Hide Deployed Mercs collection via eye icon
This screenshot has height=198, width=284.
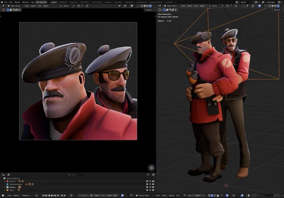[150, 184]
